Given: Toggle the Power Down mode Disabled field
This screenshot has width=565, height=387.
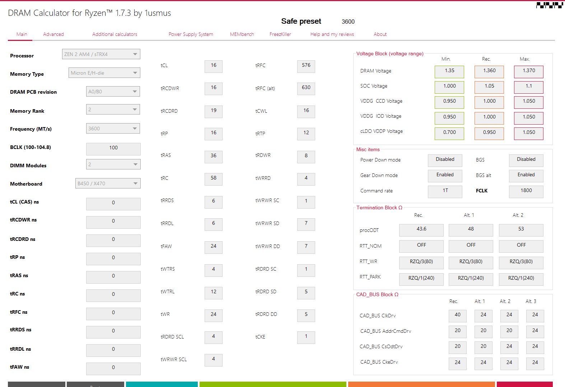Looking at the screenshot, I should click(445, 160).
